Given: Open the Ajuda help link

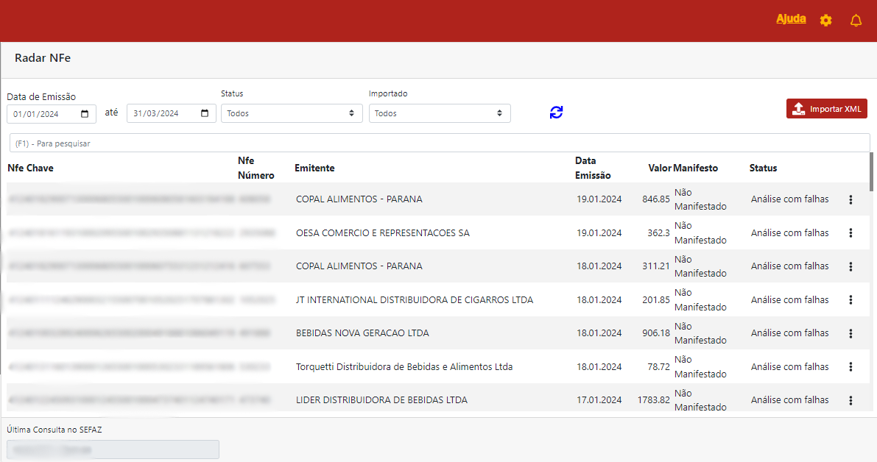Looking at the screenshot, I should click(x=791, y=19).
